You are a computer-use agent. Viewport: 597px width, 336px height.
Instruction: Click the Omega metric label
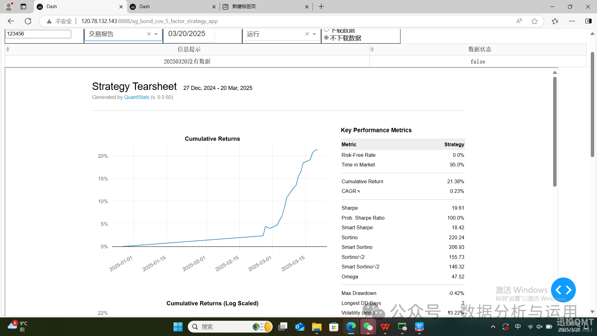click(x=350, y=277)
